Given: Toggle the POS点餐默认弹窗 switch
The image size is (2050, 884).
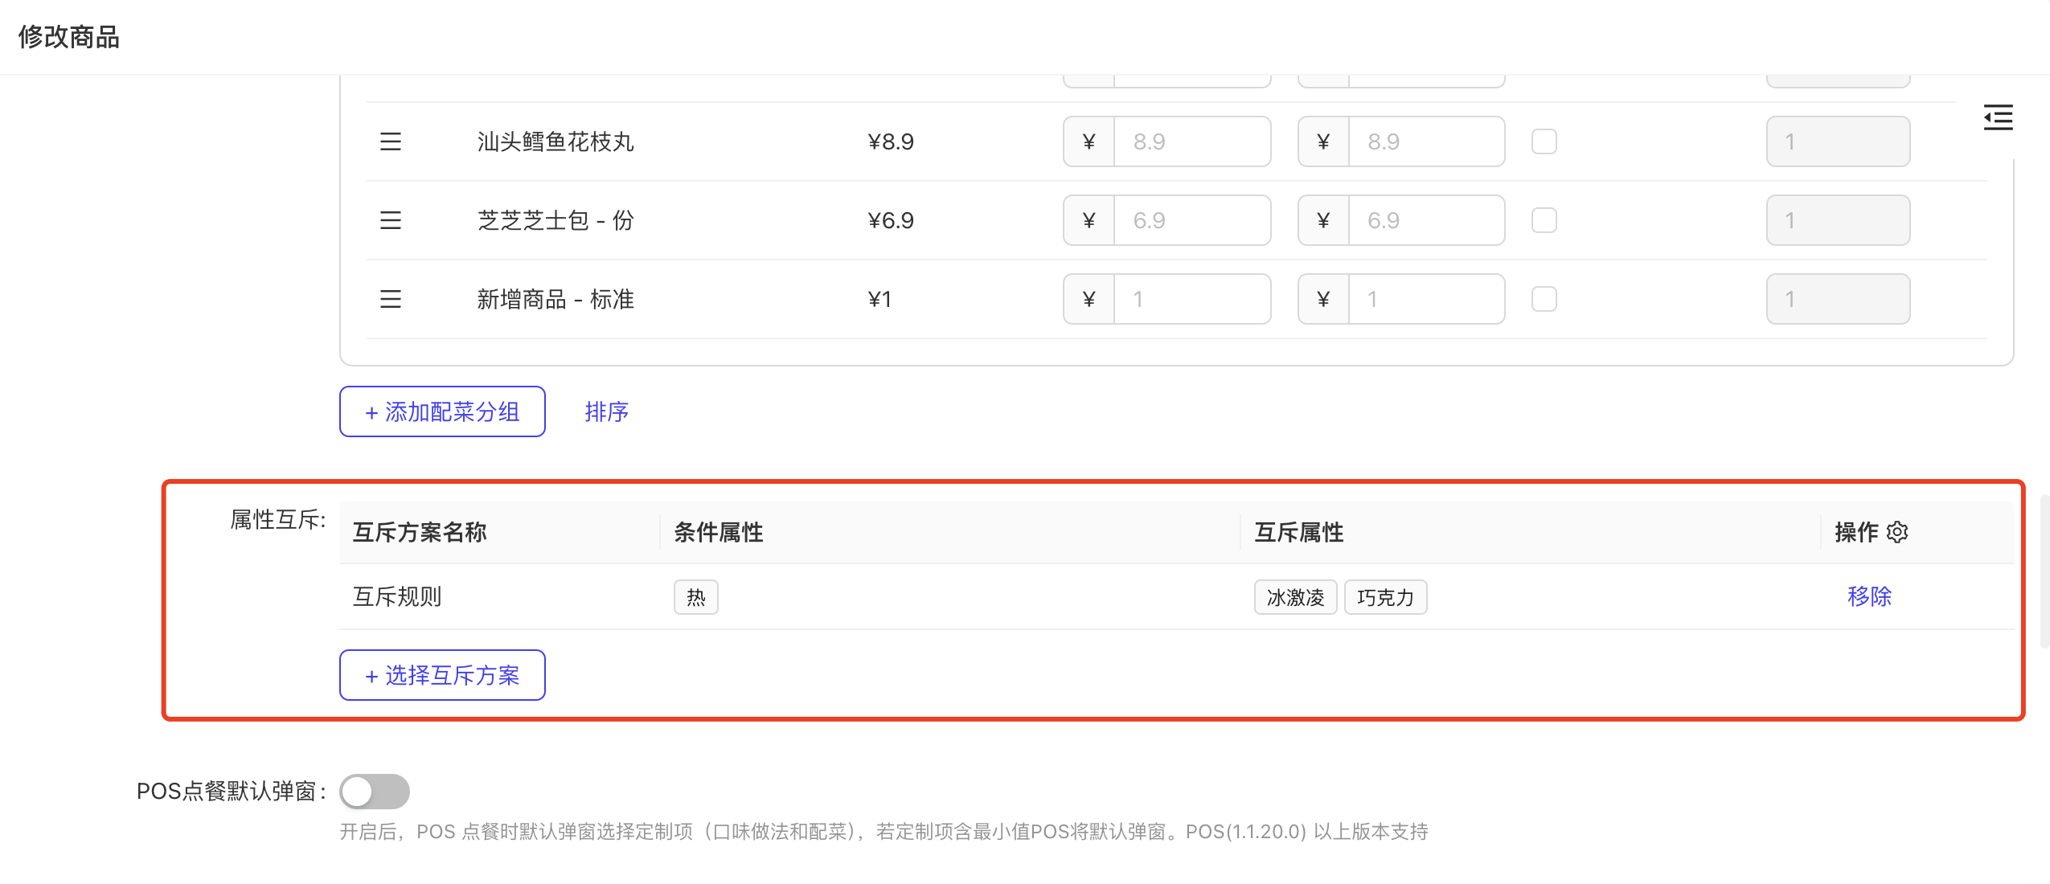Looking at the screenshot, I should (375, 792).
